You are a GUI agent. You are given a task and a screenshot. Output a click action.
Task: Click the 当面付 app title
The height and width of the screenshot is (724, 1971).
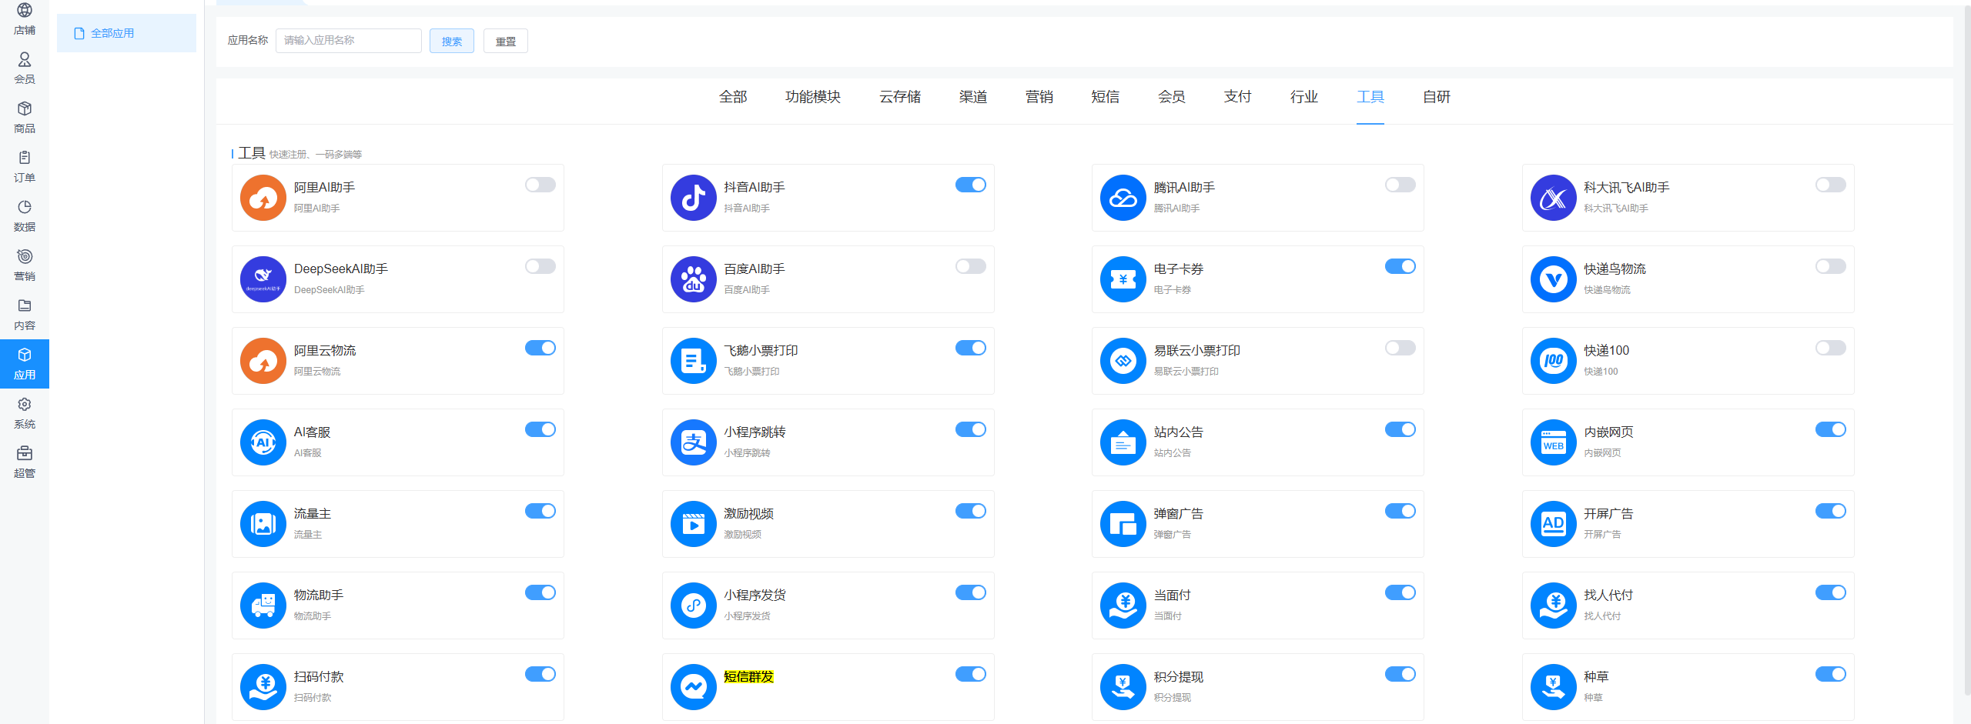point(1172,595)
